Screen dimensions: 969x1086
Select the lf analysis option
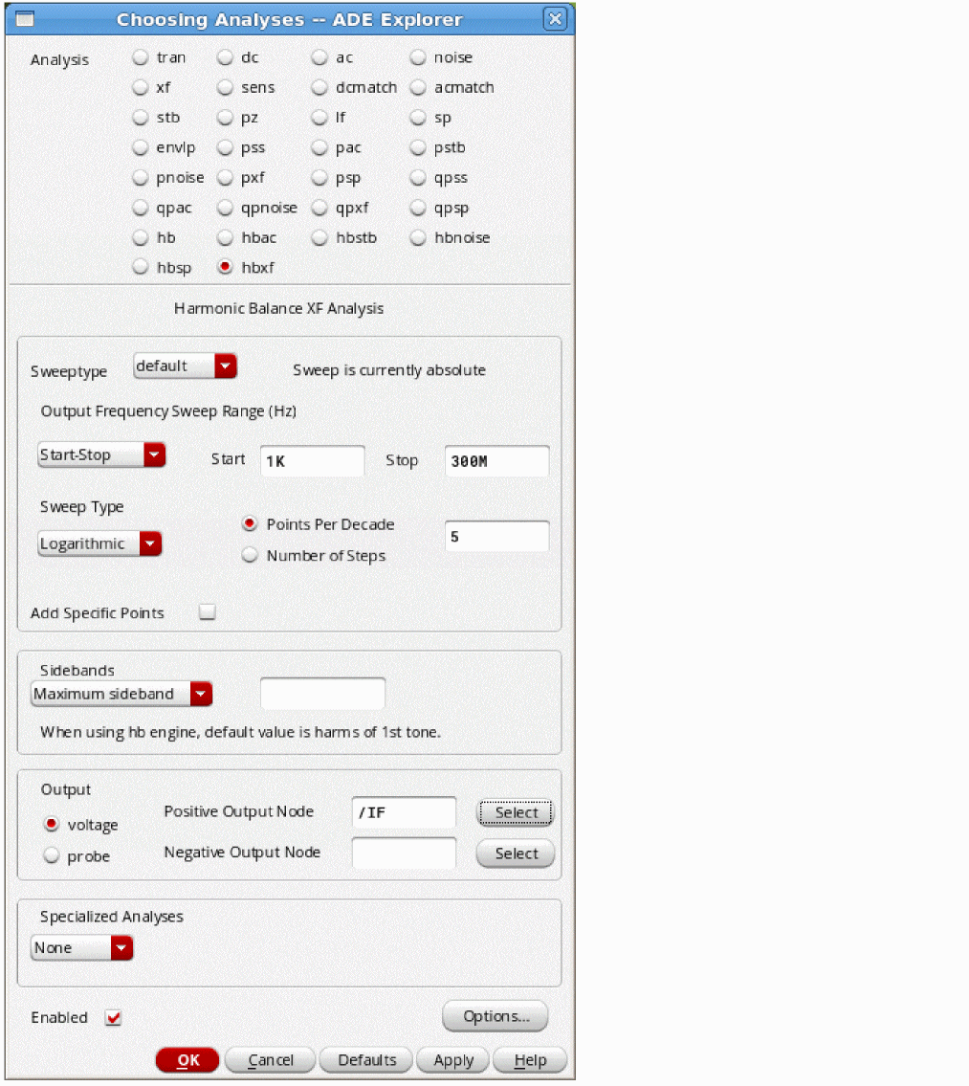coord(319,118)
